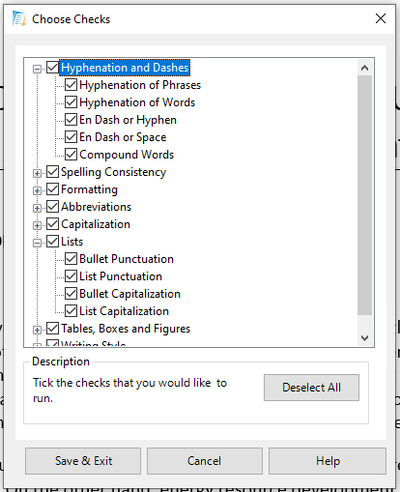The image size is (400, 492).
Task: Select the Bullet Punctuation label
Action: (x=127, y=259)
